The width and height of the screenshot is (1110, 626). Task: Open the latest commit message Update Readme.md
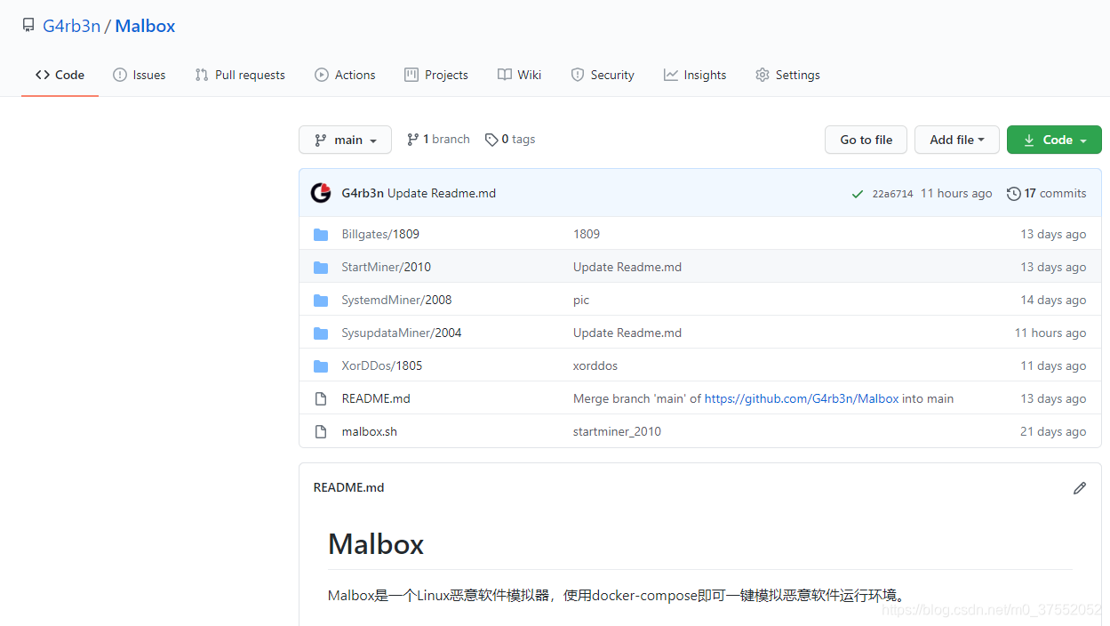(x=442, y=193)
